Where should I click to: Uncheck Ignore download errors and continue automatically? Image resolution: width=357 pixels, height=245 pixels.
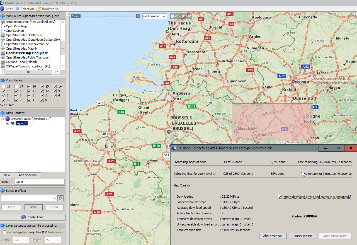pyautogui.click(x=280, y=197)
